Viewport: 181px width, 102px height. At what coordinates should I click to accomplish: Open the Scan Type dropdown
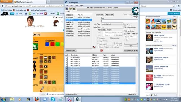click(x=112, y=24)
